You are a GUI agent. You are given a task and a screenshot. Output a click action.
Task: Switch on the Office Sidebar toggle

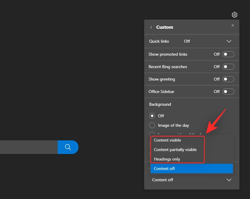228,92
